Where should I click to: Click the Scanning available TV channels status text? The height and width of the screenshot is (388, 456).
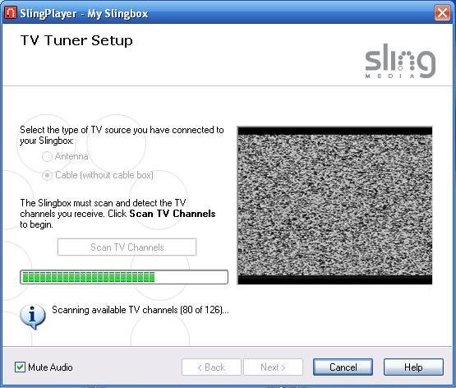[x=140, y=310]
